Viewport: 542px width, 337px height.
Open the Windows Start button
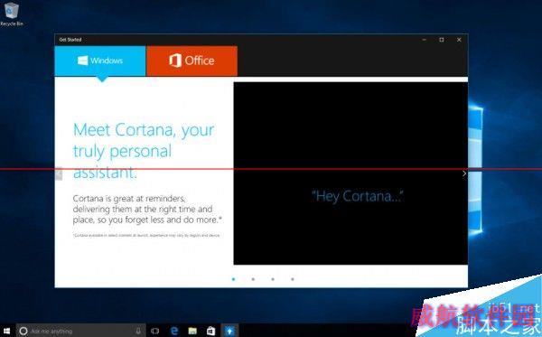(6, 331)
